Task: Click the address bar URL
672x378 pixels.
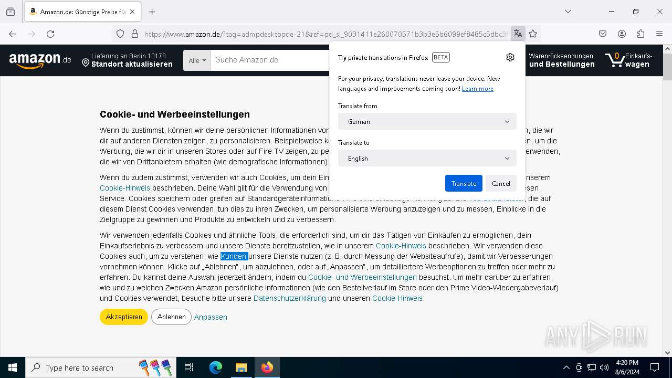Action: point(325,34)
